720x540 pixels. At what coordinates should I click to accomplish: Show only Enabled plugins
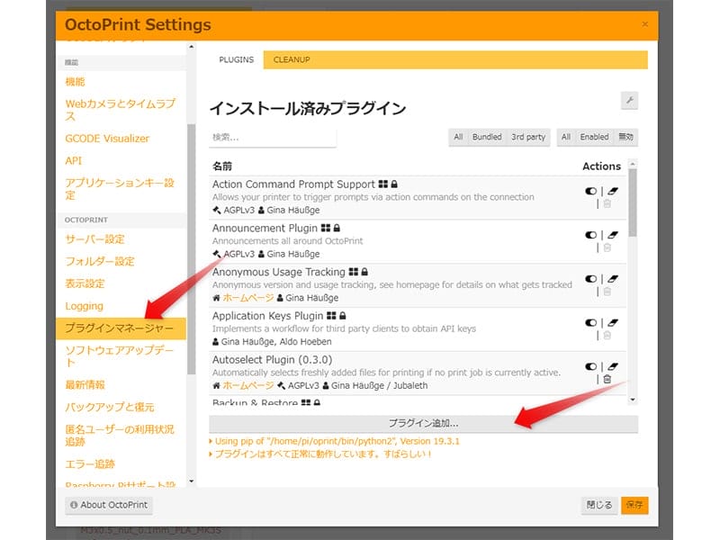594,137
